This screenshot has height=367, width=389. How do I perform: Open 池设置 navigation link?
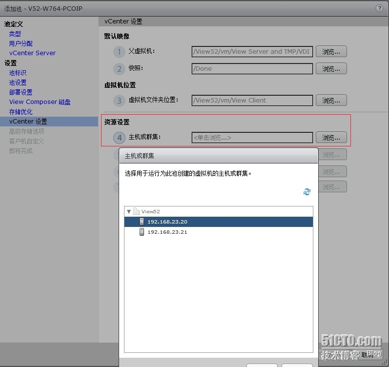18,82
